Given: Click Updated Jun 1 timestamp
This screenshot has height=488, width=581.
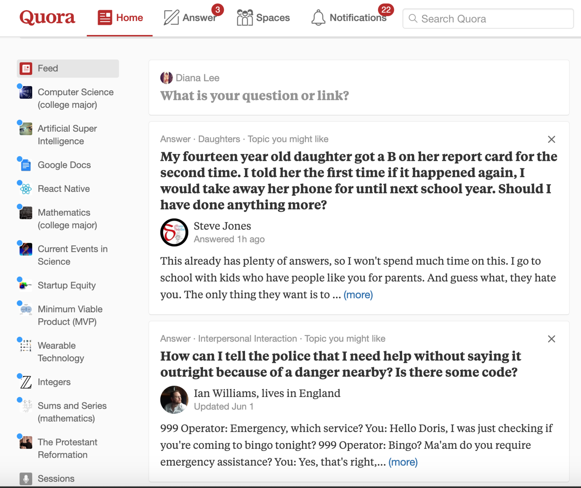Looking at the screenshot, I should (224, 407).
